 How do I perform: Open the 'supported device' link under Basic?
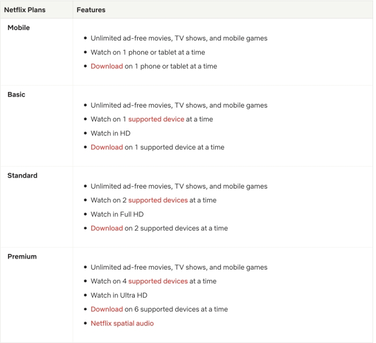point(156,120)
